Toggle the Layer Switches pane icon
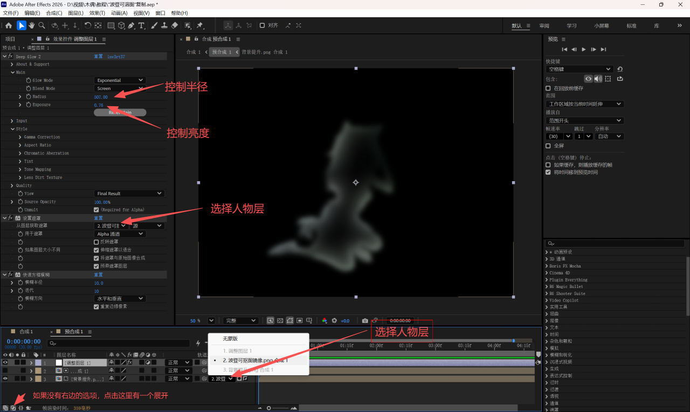The height and width of the screenshot is (412, 690). point(5,408)
